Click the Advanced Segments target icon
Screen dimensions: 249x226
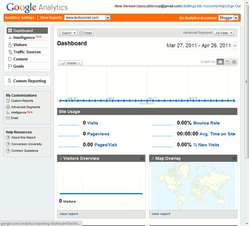click(8, 107)
